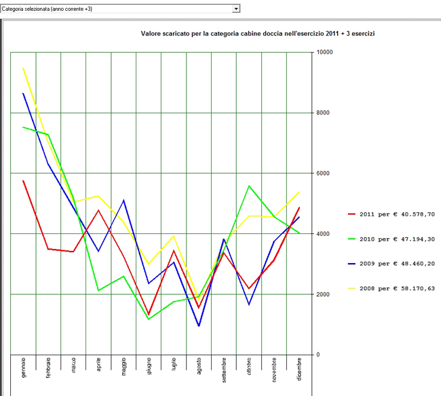
Task: Click the 'novembre' month axis label
Action: point(274,370)
